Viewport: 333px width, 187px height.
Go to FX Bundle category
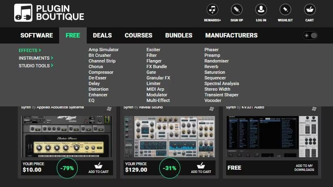click(157, 66)
